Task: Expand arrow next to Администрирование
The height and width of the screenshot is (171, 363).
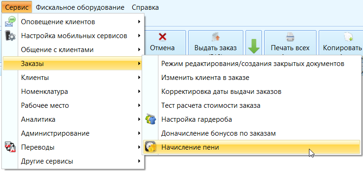Action: tap(139, 133)
